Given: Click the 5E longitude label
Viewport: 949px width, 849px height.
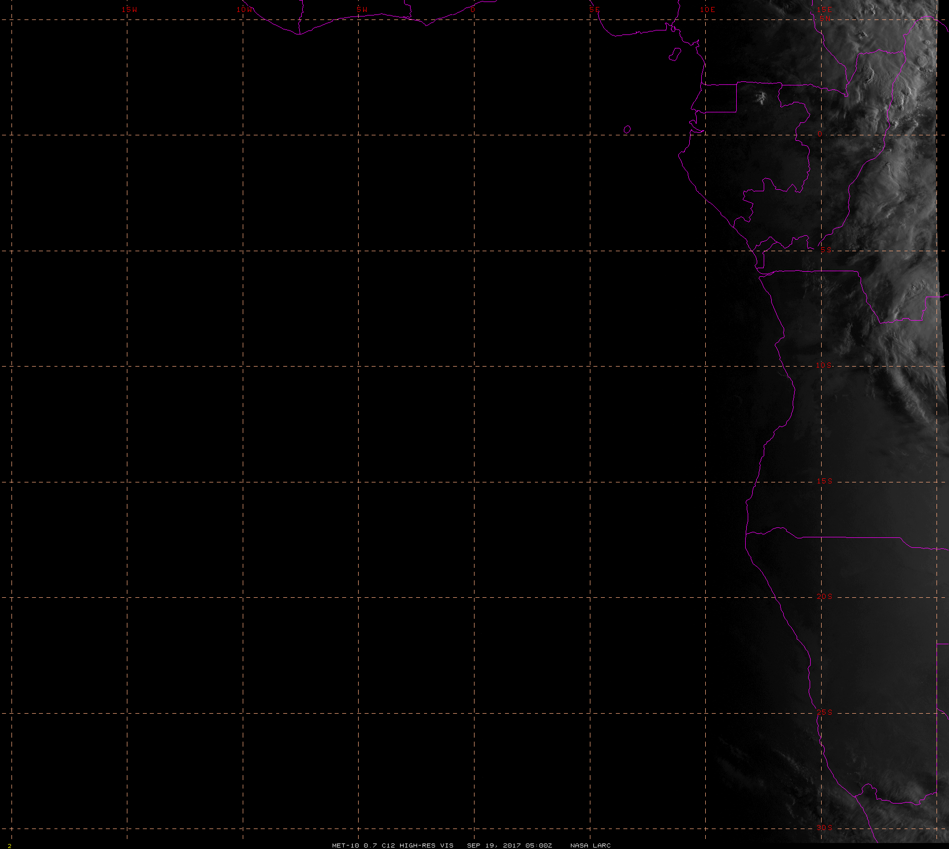Looking at the screenshot, I should [594, 9].
